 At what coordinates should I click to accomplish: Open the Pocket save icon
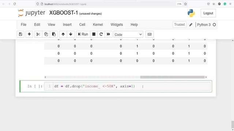(208, 4)
